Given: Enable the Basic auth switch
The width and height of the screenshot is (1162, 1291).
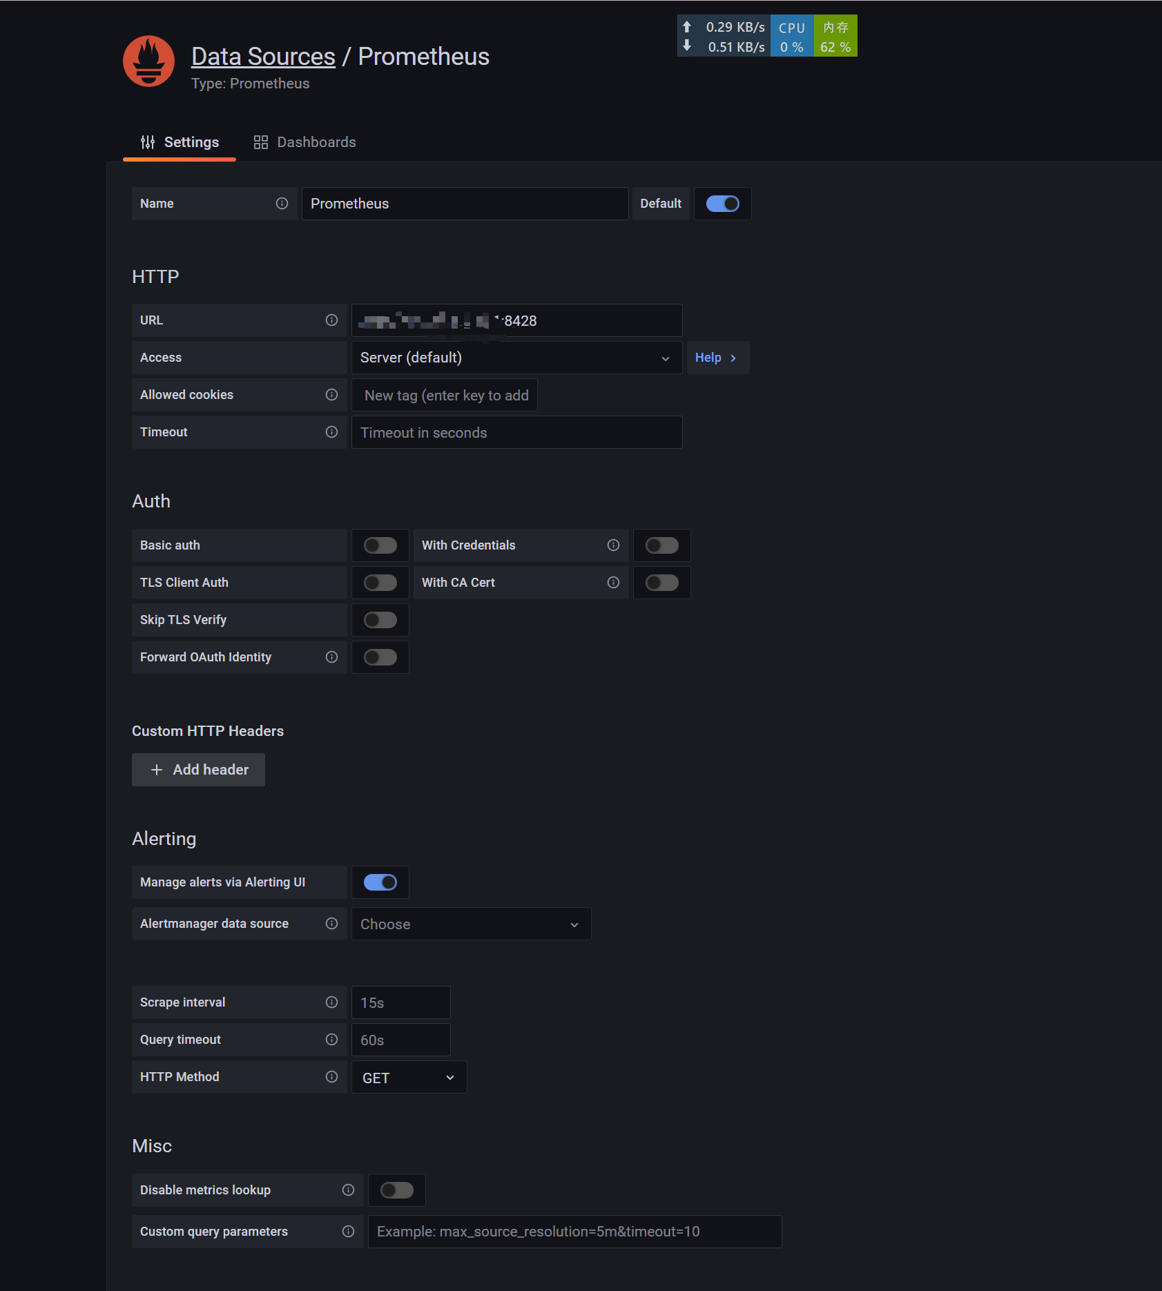Looking at the screenshot, I should click(x=380, y=545).
